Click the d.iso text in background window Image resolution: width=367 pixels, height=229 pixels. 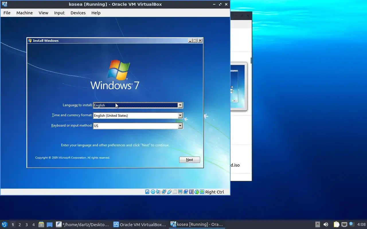click(x=235, y=165)
